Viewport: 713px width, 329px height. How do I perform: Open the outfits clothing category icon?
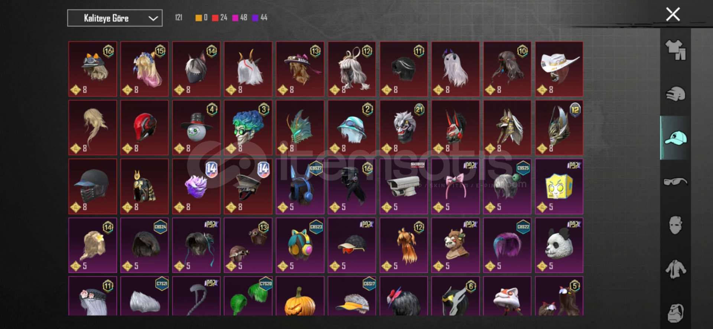coord(675,50)
